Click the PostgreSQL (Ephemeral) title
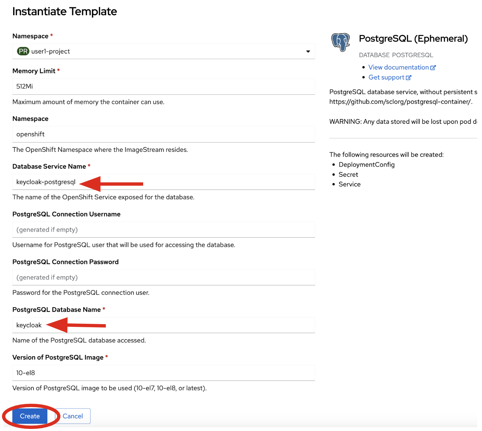The width and height of the screenshot is (482, 431). point(413,39)
